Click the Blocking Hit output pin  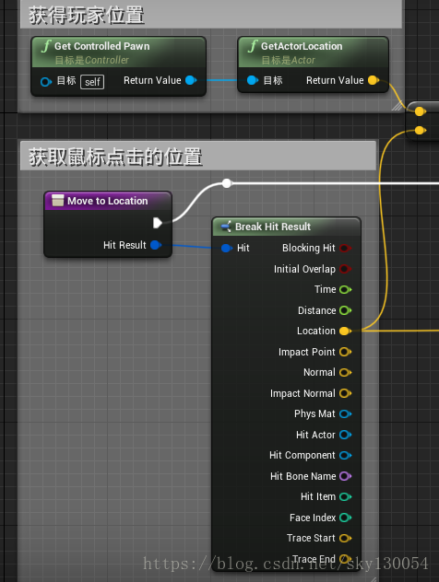coord(345,248)
